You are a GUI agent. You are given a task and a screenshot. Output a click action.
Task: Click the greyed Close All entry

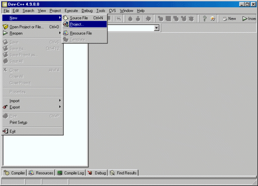[32, 76]
